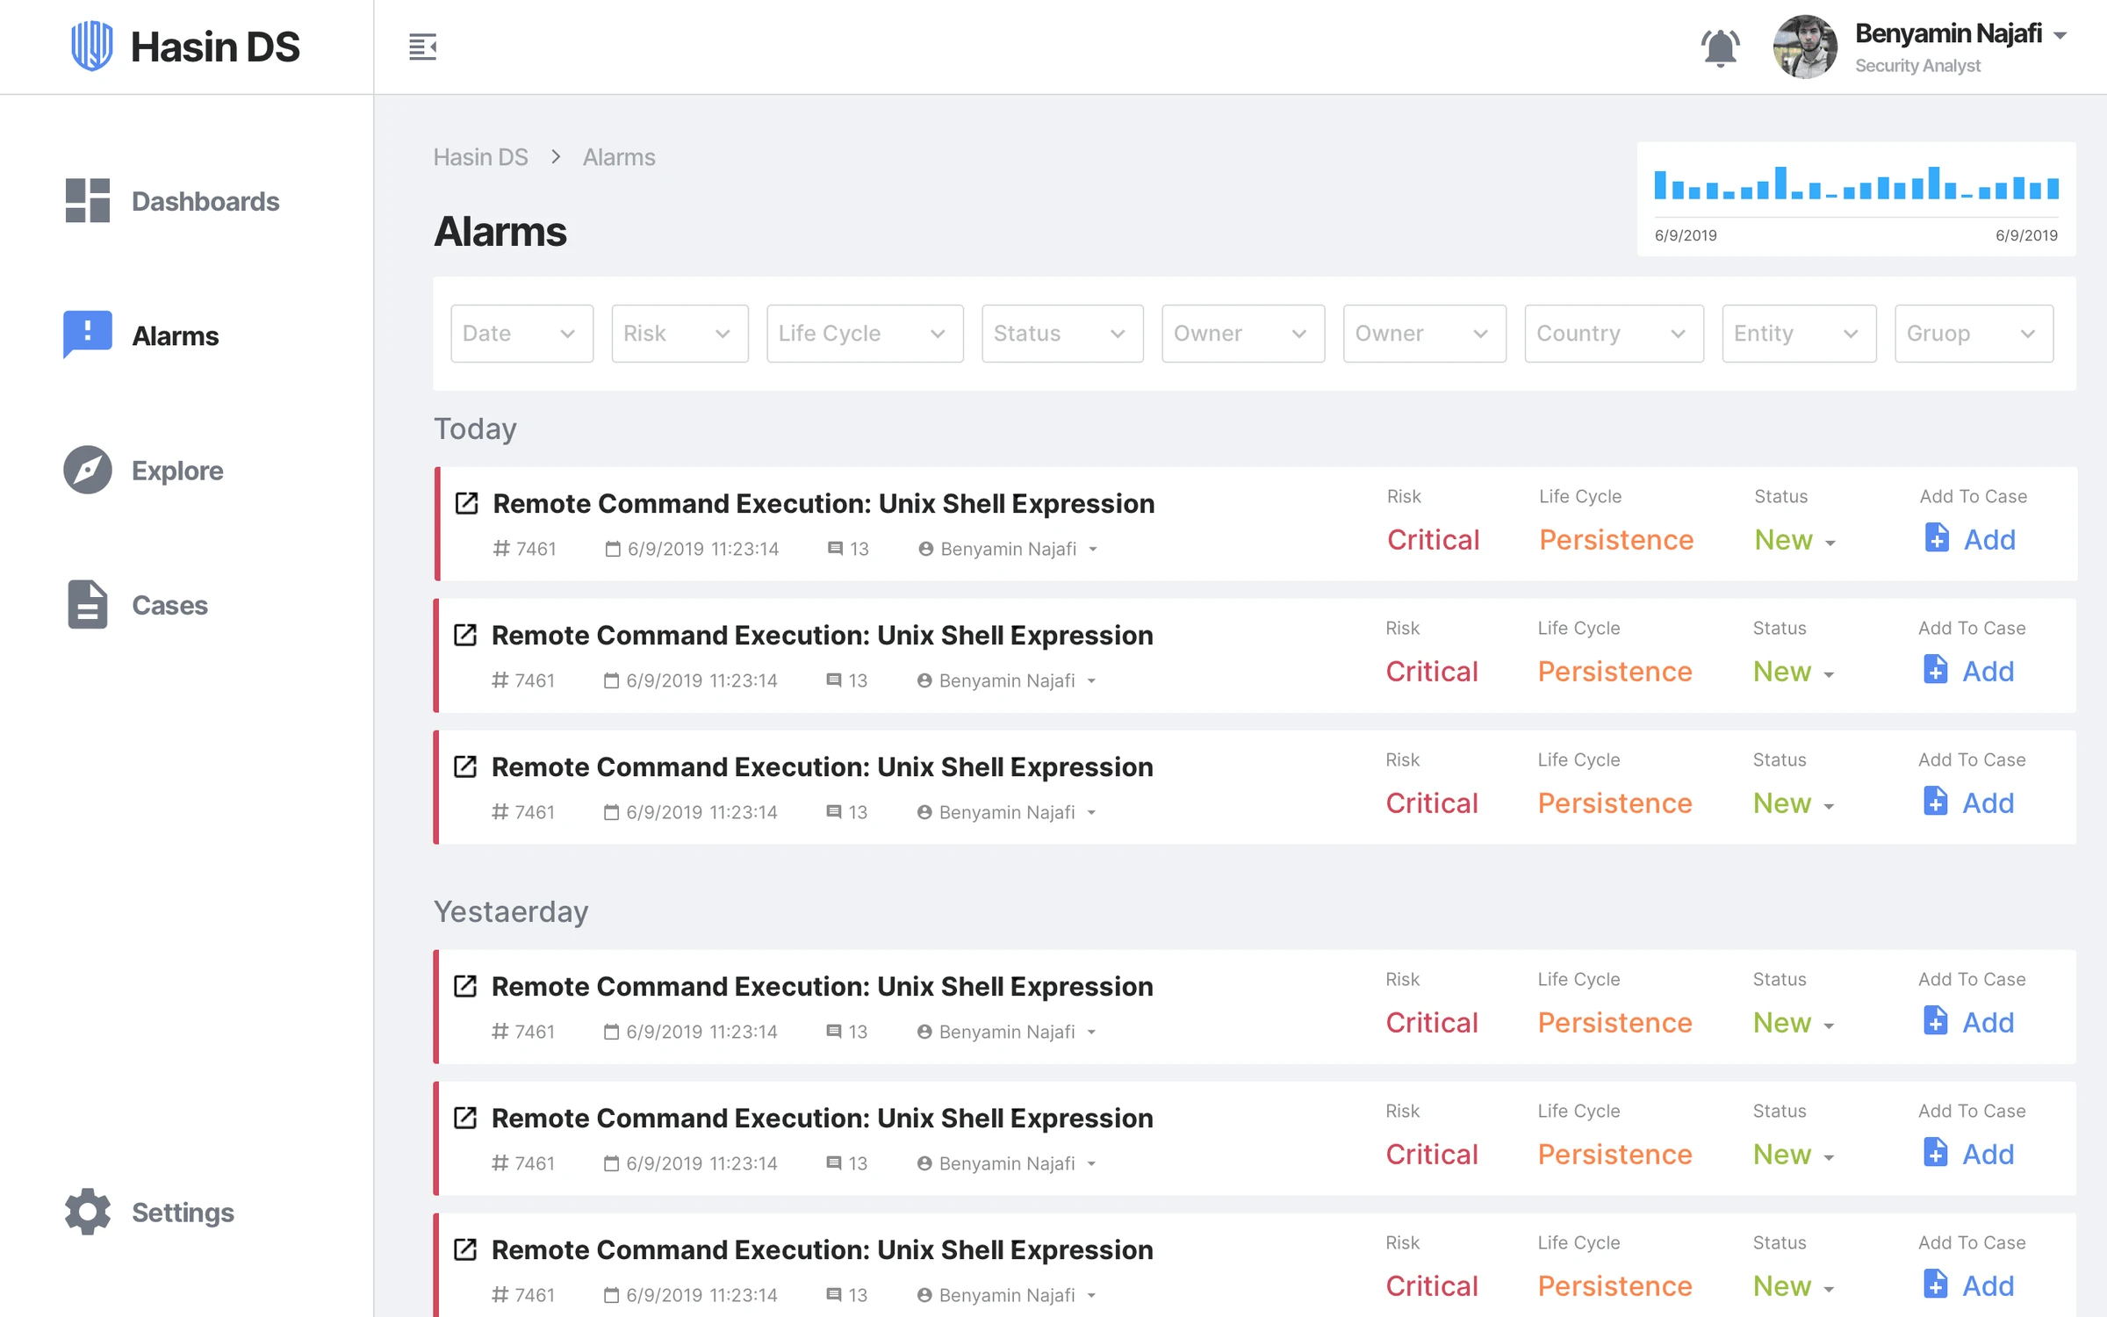Click comments icon on first Today alarm
This screenshot has width=2107, height=1317.
point(835,549)
